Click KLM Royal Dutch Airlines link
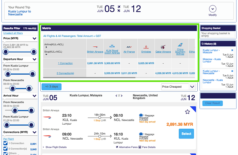Image resolution: width=238 pixels, height=155 pixels. (x=112, y=52)
